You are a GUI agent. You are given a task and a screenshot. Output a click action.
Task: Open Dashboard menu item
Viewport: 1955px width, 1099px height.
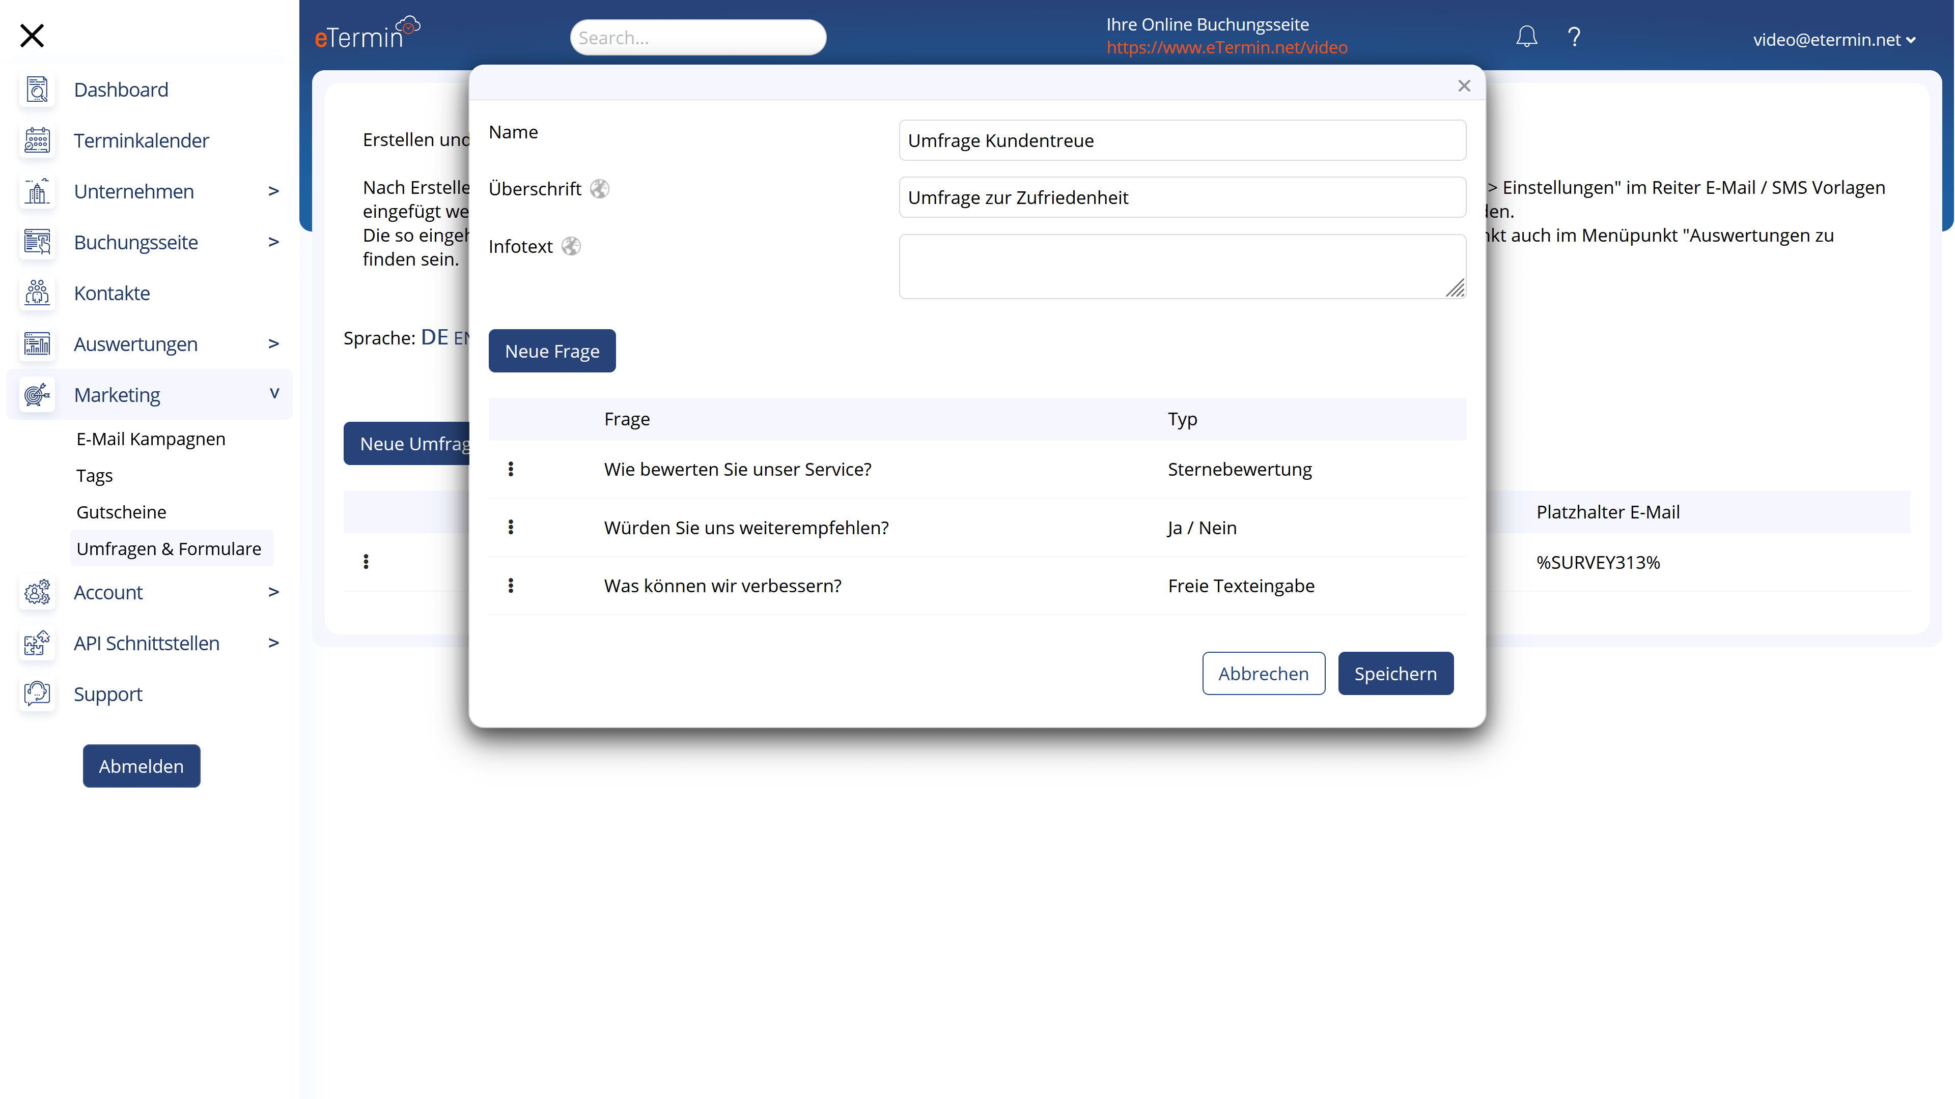(122, 90)
